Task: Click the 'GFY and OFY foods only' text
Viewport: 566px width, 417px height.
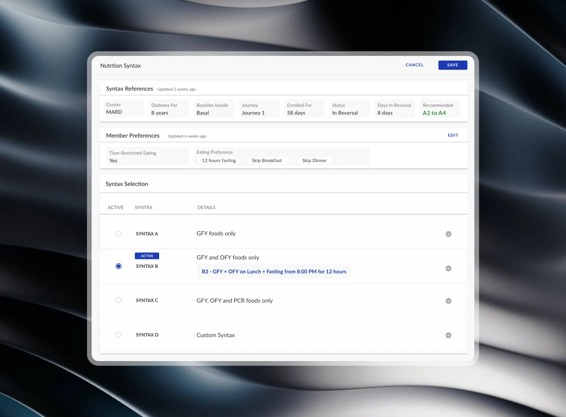Action: click(x=228, y=258)
